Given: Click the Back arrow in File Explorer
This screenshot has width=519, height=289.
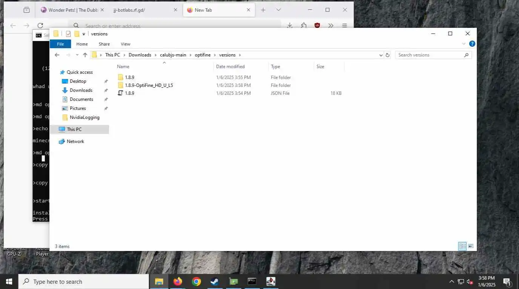Looking at the screenshot, I should (x=57, y=55).
